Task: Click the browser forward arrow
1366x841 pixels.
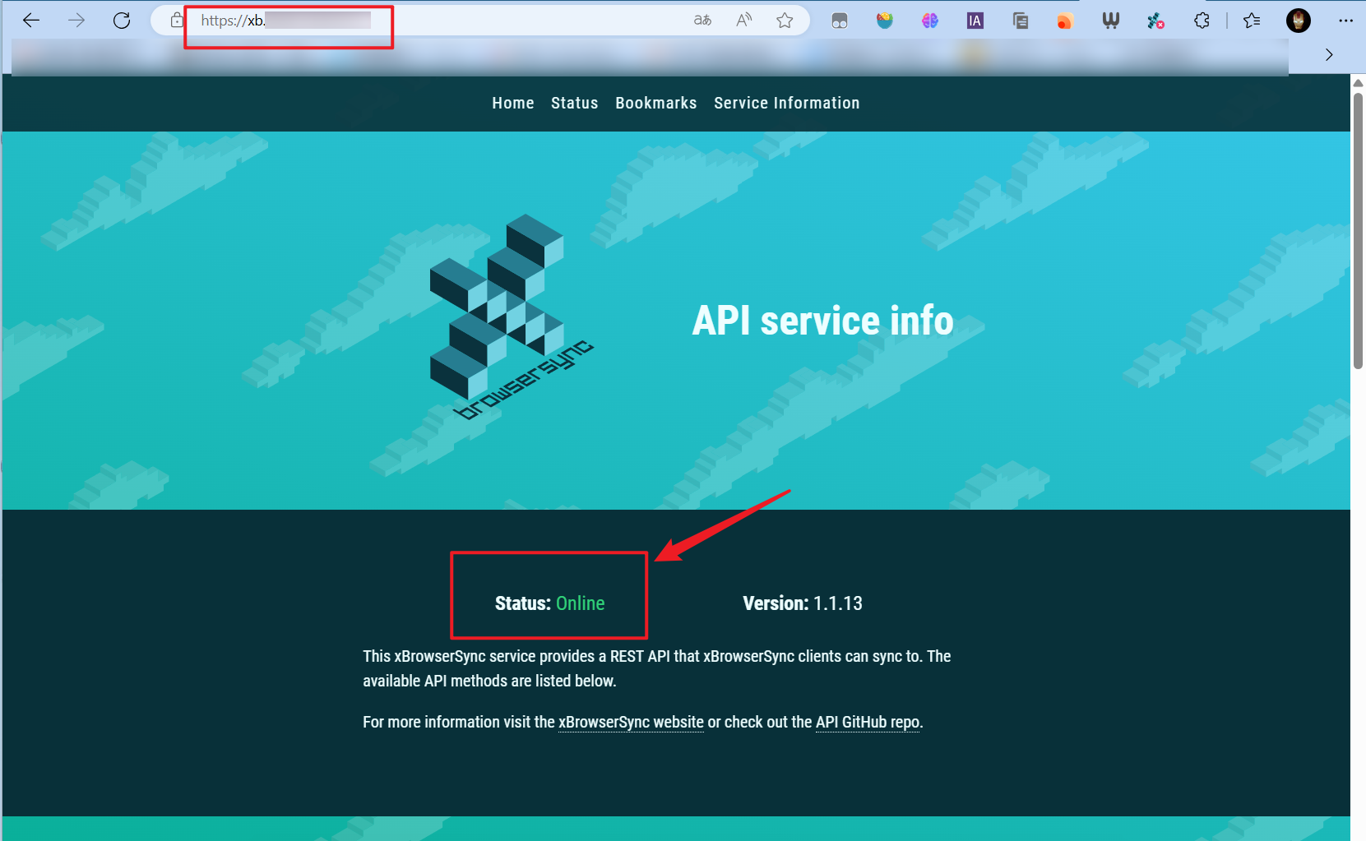Action: click(76, 21)
